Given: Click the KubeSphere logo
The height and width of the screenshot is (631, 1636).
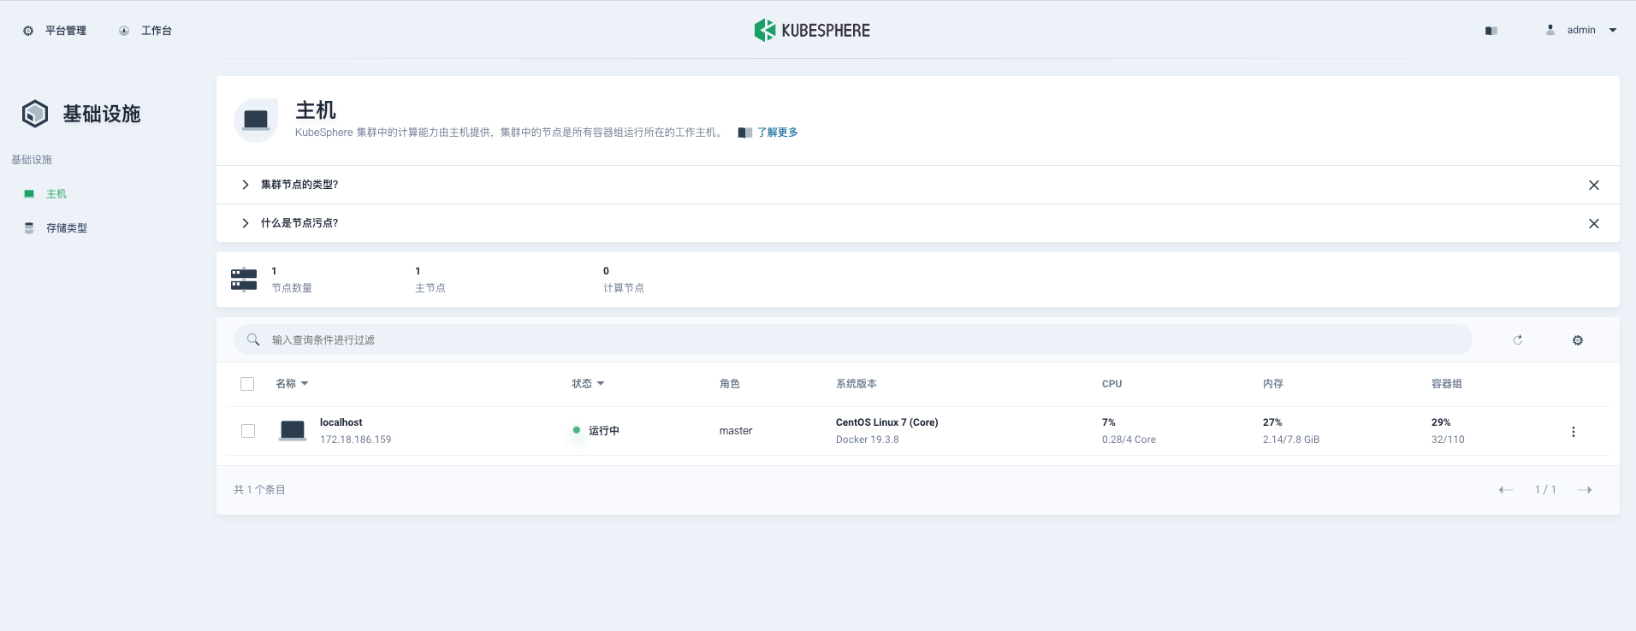Looking at the screenshot, I should pos(812,30).
